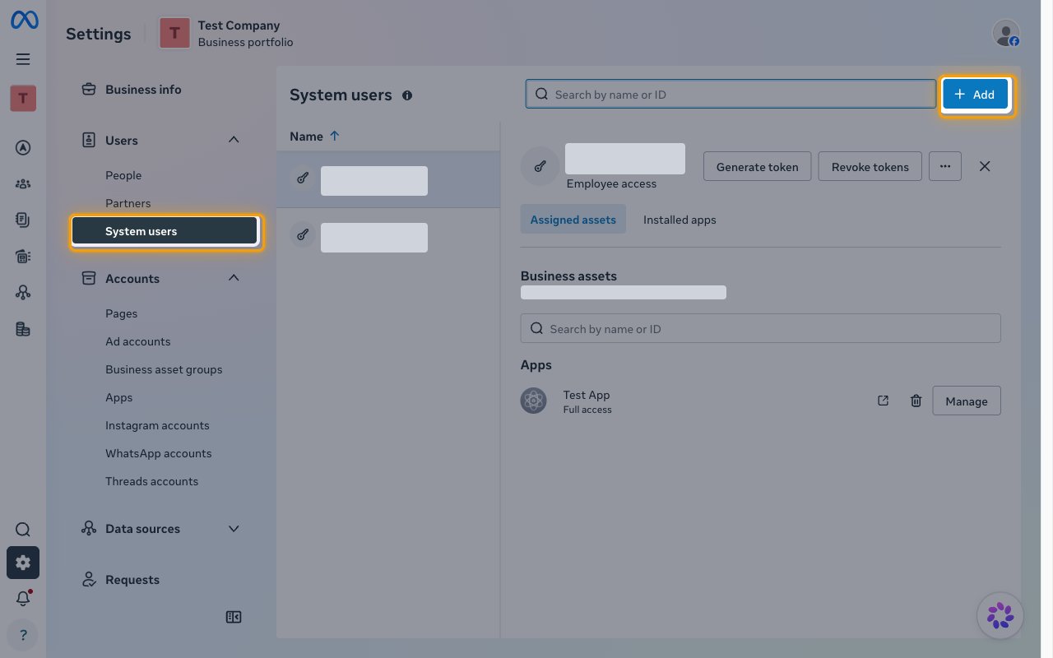This screenshot has height=658, width=1053.
Task: Open the magnifier search icon in left rail
Action: 23,530
